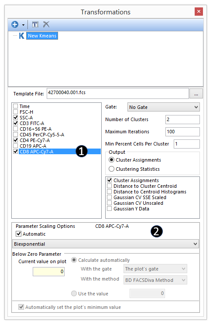
Task: Uncheck the CD4 PE-Cy7-A checkbox
Action: [16, 140]
